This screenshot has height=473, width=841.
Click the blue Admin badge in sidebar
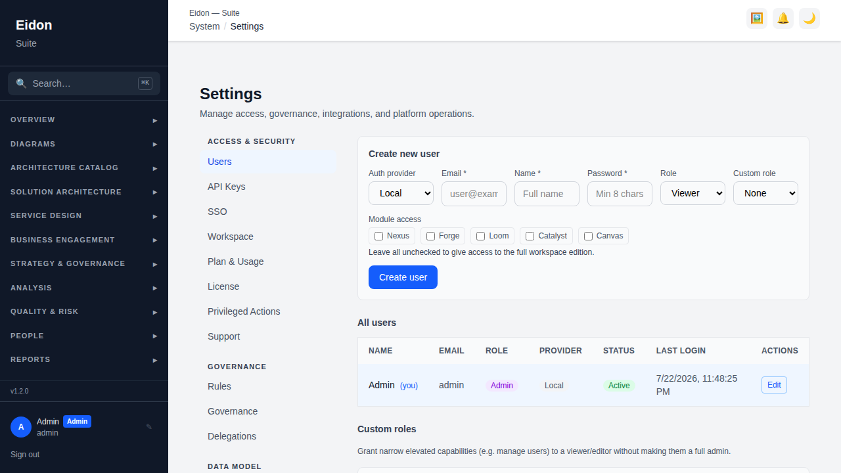[x=77, y=422]
